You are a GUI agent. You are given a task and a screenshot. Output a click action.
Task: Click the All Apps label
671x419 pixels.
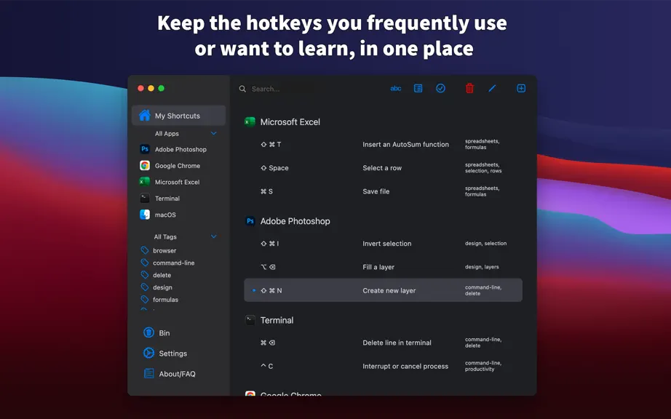[x=167, y=133]
